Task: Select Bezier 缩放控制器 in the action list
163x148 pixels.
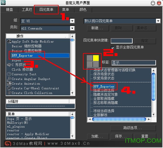Action: pyautogui.click(x=27, y=46)
